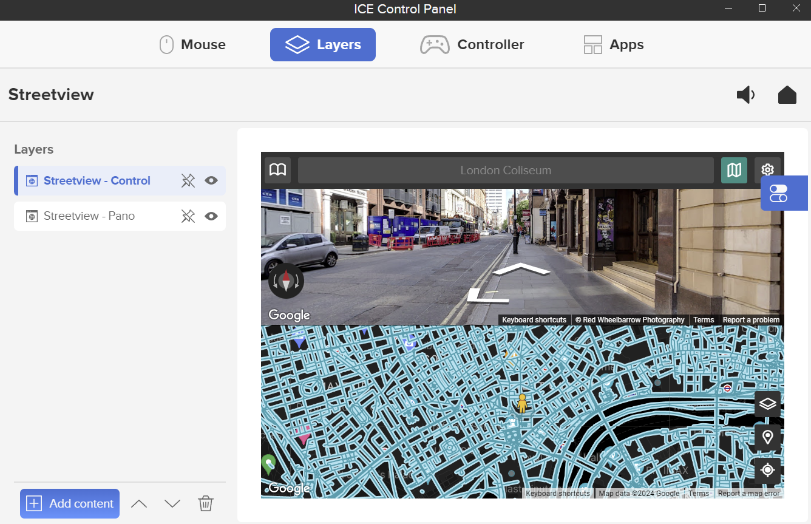This screenshot has width=811, height=524.
Task: Move the selected layer up with the chevron
Action: point(139,503)
